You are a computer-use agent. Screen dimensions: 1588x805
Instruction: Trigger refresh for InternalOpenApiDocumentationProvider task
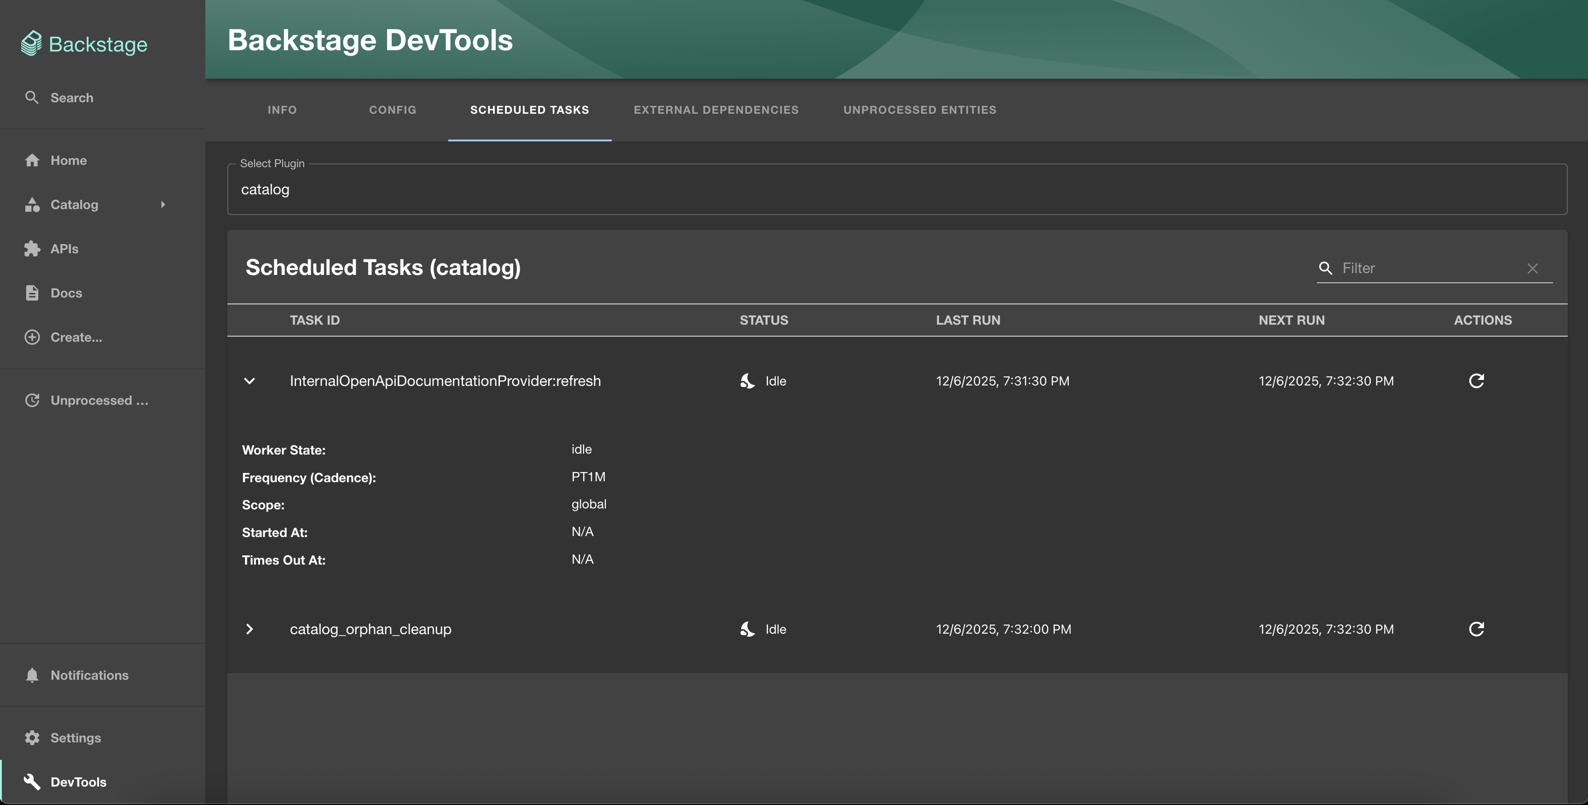[1477, 380]
